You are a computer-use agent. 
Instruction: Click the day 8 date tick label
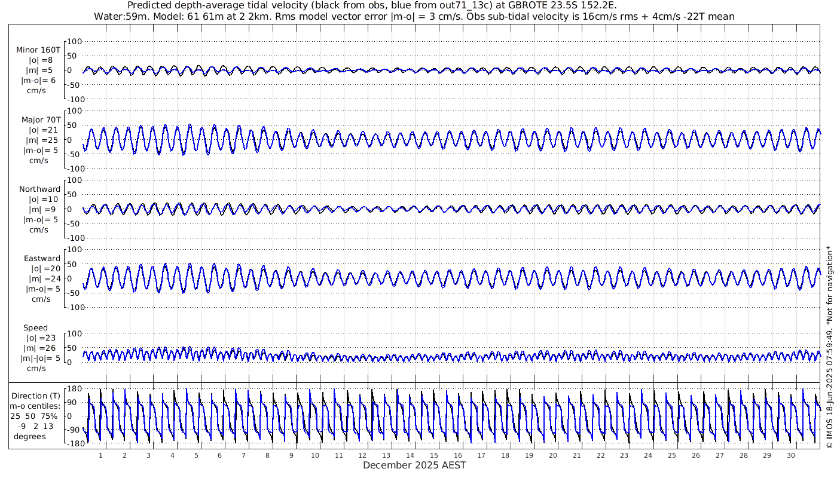pyautogui.click(x=267, y=455)
